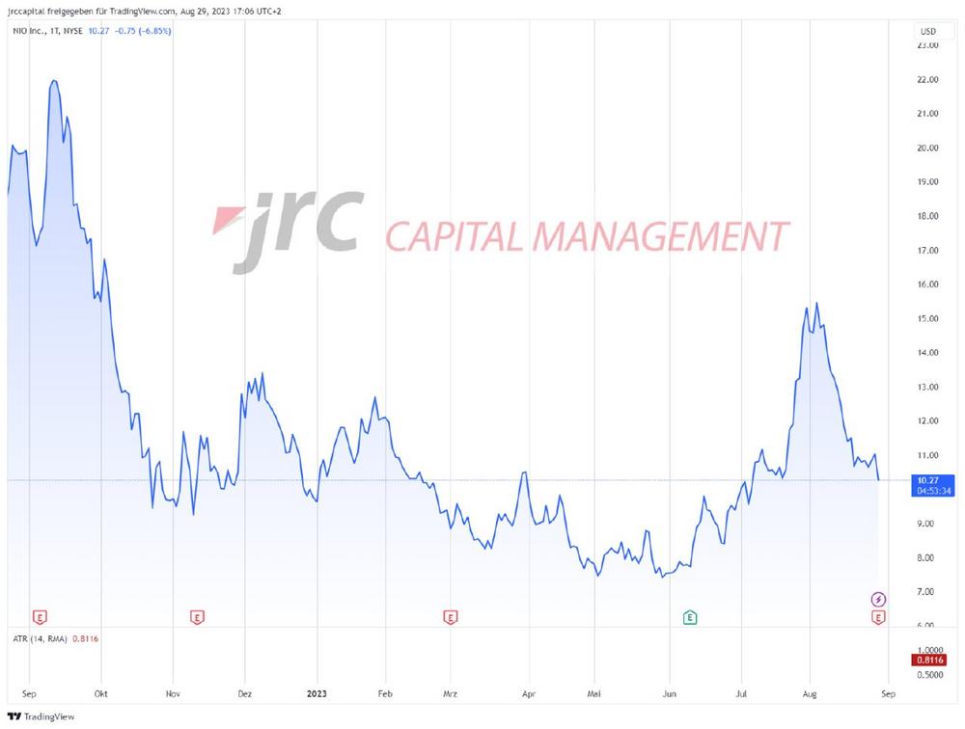965x729 pixels.
Task: Click the Dez time axis label
Action: 245,694
